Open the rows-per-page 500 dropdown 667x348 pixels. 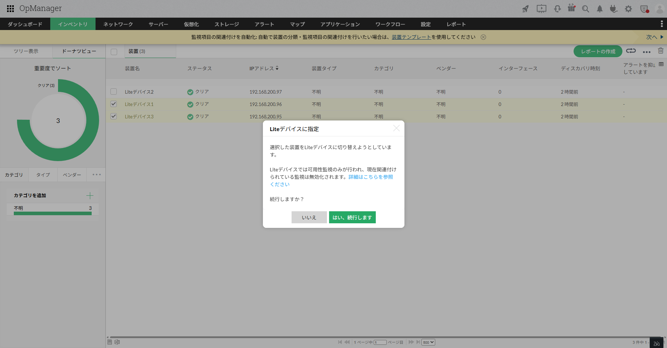pos(428,342)
